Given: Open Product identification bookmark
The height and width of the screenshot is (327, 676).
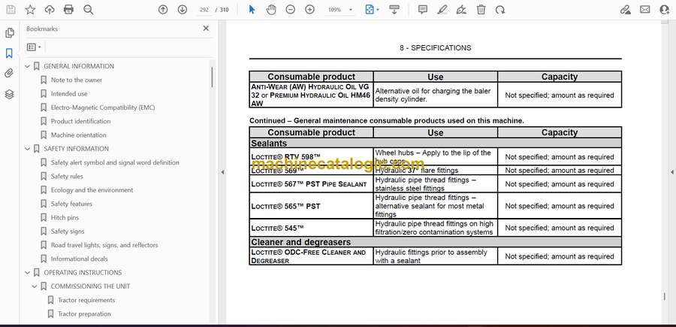Looking at the screenshot, I should pyautogui.click(x=80, y=121).
